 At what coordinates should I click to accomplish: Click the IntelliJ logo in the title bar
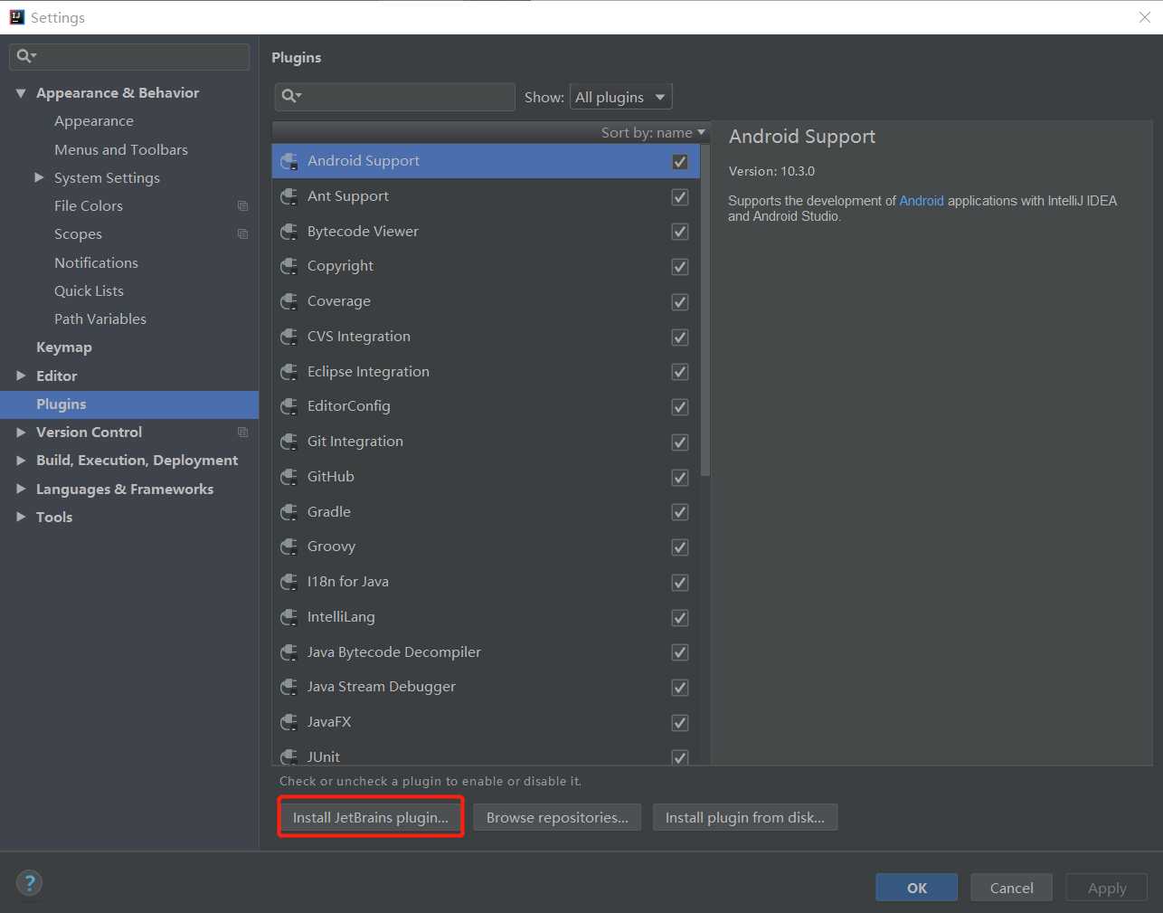click(16, 17)
